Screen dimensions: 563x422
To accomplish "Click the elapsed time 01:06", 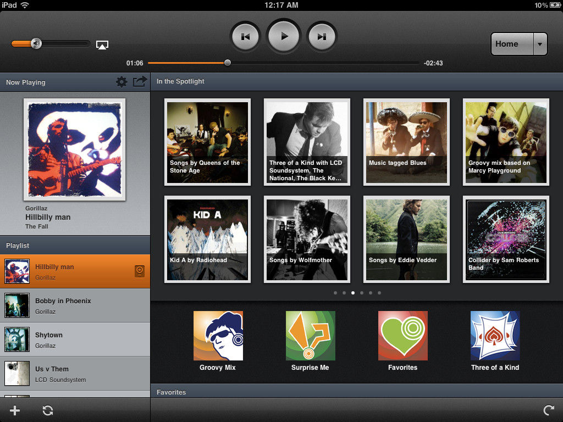I will coord(135,63).
